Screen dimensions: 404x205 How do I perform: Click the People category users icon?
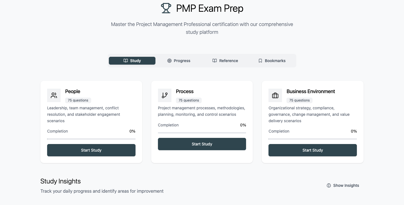point(54,95)
